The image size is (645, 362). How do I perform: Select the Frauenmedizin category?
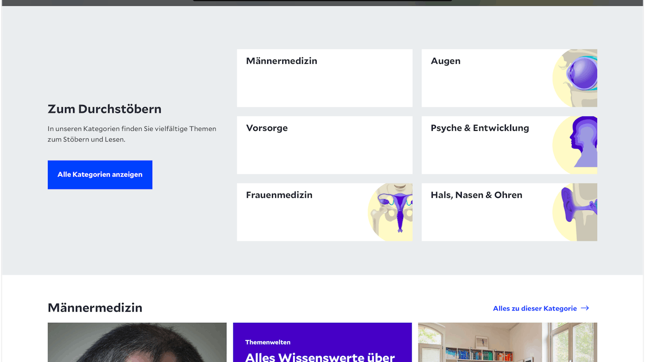coord(324,212)
